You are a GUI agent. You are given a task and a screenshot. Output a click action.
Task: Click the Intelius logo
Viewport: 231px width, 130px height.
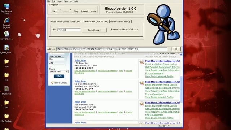[58, 83]
